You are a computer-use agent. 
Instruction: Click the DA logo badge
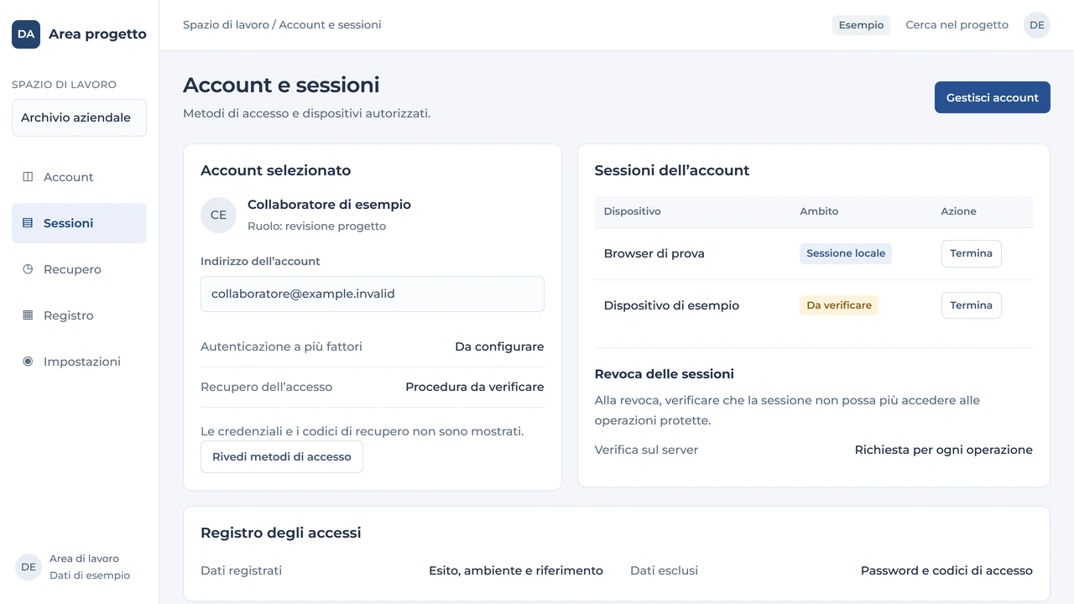tap(26, 34)
